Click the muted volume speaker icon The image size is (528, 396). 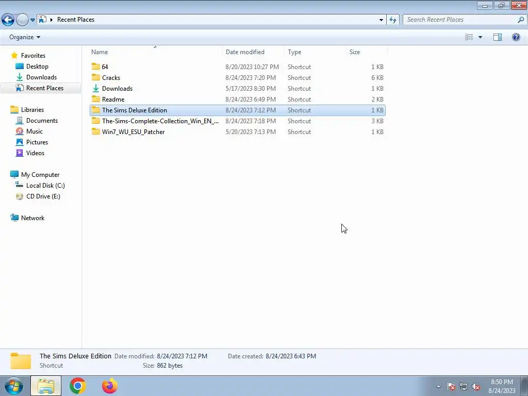coord(476,387)
